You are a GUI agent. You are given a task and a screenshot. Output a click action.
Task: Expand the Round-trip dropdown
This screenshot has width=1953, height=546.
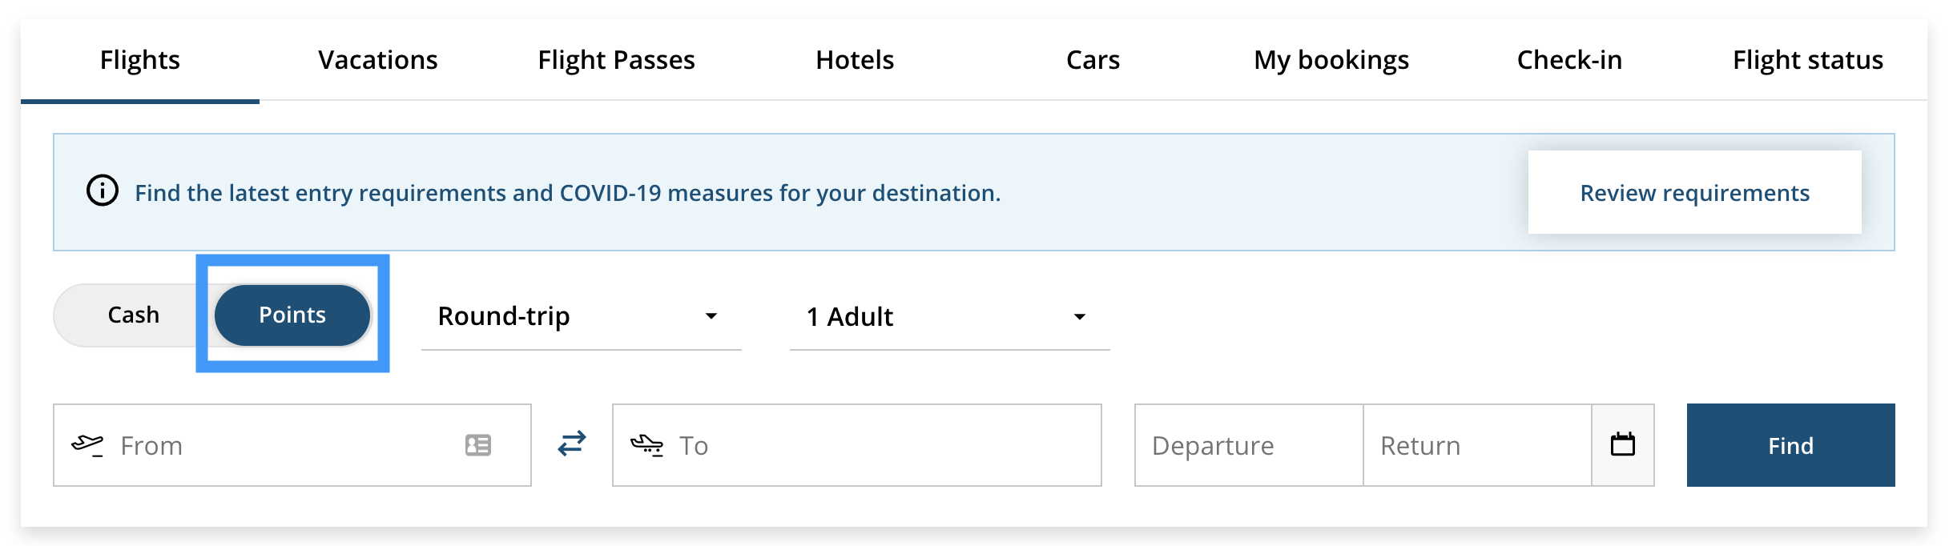pos(582,317)
